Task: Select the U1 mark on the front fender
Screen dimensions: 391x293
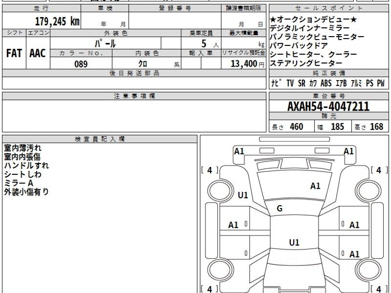Action: pyautogui.click(x=243, y=195)
